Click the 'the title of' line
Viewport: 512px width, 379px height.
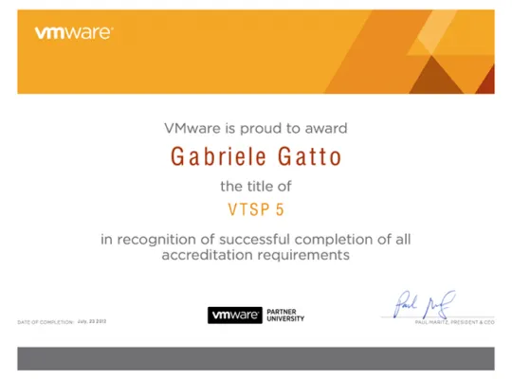point(256,187)
